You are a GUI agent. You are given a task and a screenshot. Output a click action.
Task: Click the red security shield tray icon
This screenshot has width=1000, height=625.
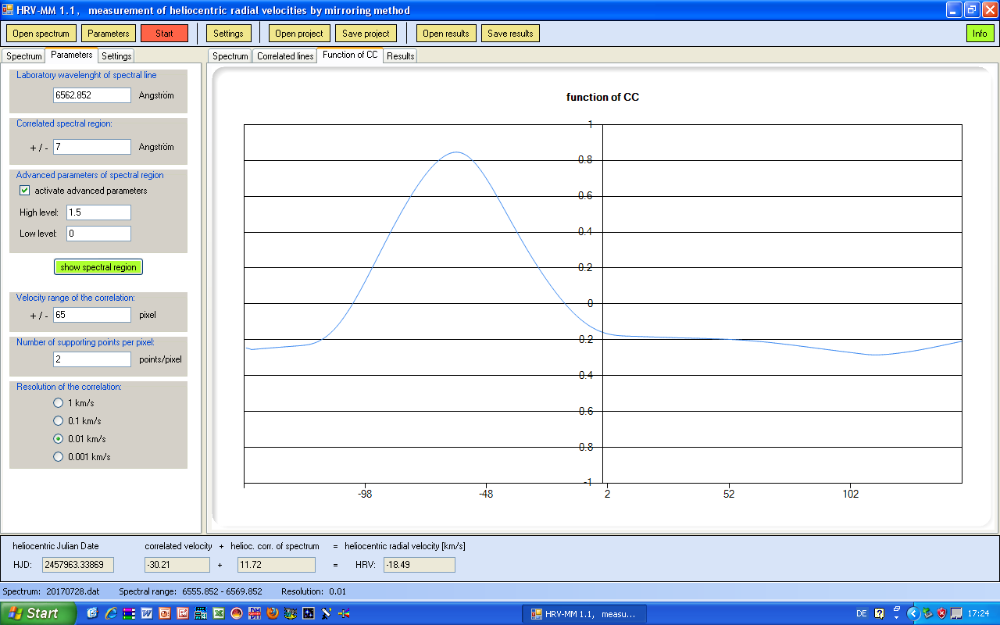click(x=941, y=613)
